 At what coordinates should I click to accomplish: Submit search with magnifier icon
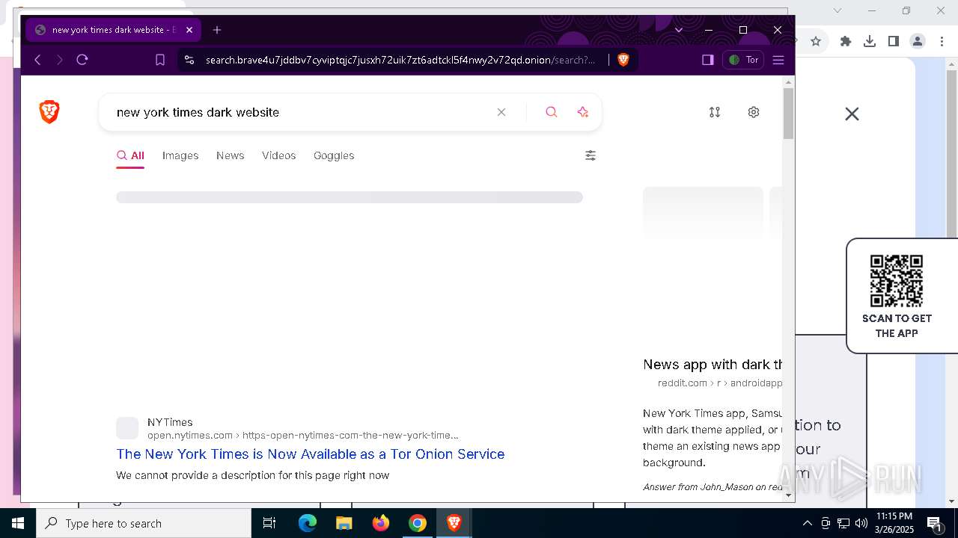(552, 112)
